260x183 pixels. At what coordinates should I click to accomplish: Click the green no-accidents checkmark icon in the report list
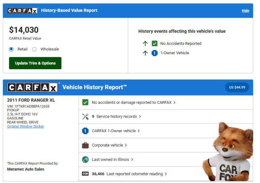(x=85, y=102)
